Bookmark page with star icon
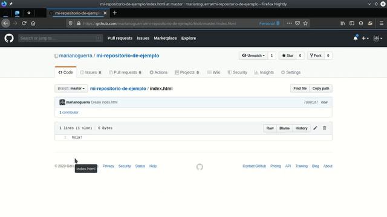This screenshot has width=387, height=217. coord(305,24)
